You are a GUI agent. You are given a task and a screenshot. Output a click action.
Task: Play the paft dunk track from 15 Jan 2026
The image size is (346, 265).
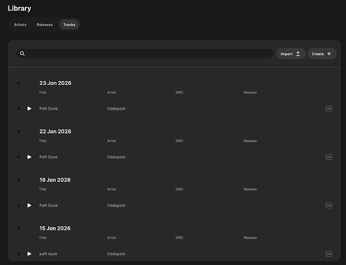click(x=29, y=254)
